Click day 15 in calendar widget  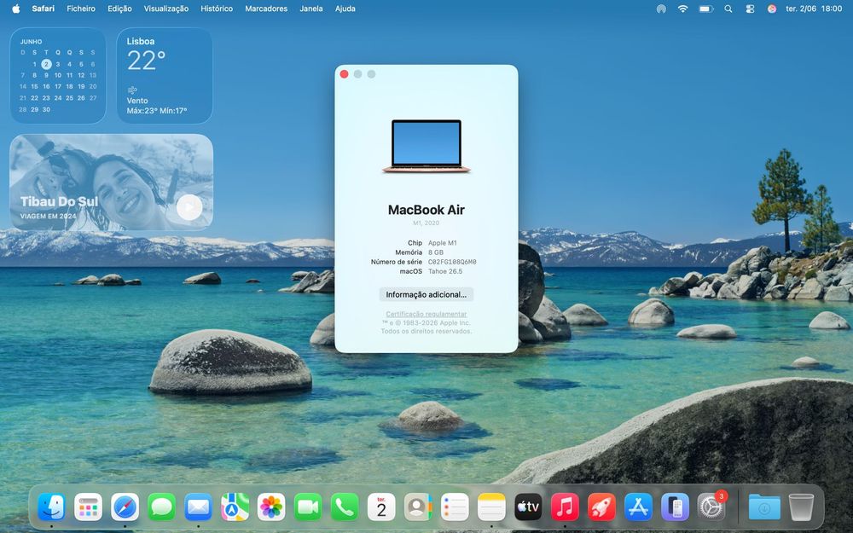(34, 86)
